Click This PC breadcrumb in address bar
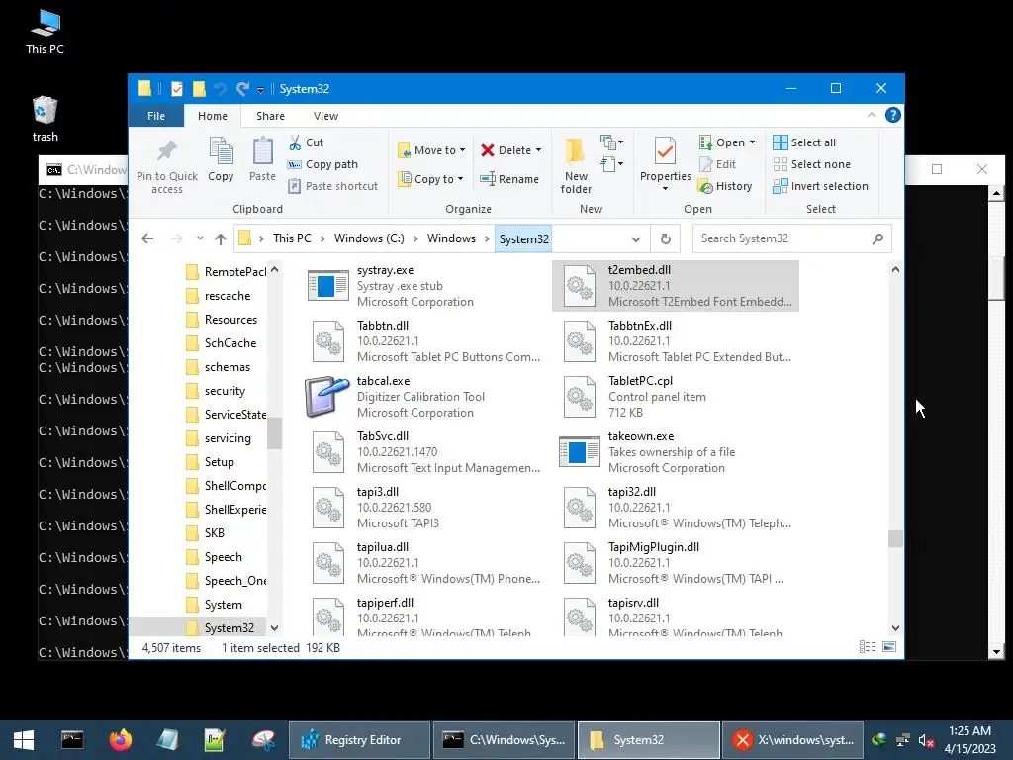The width and height of the screenshot is (1013, 760). tap(292, 238)
